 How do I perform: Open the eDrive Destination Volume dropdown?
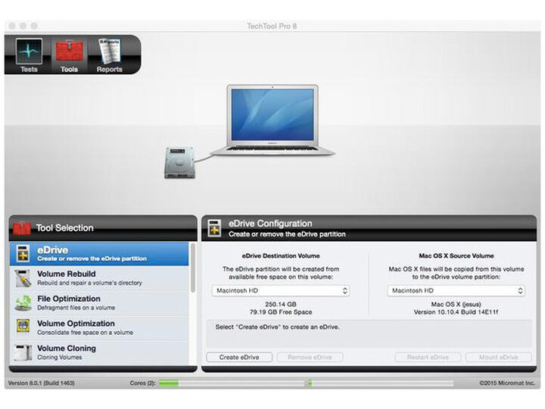[x=280, y=290]
